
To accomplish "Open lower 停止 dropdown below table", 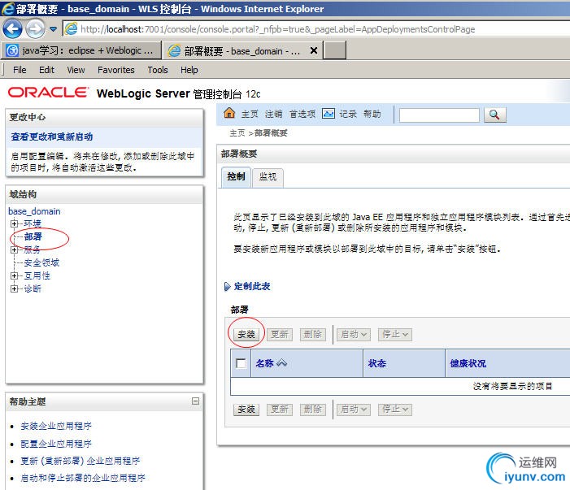I will pyautogui.click(x=395, y=410).
